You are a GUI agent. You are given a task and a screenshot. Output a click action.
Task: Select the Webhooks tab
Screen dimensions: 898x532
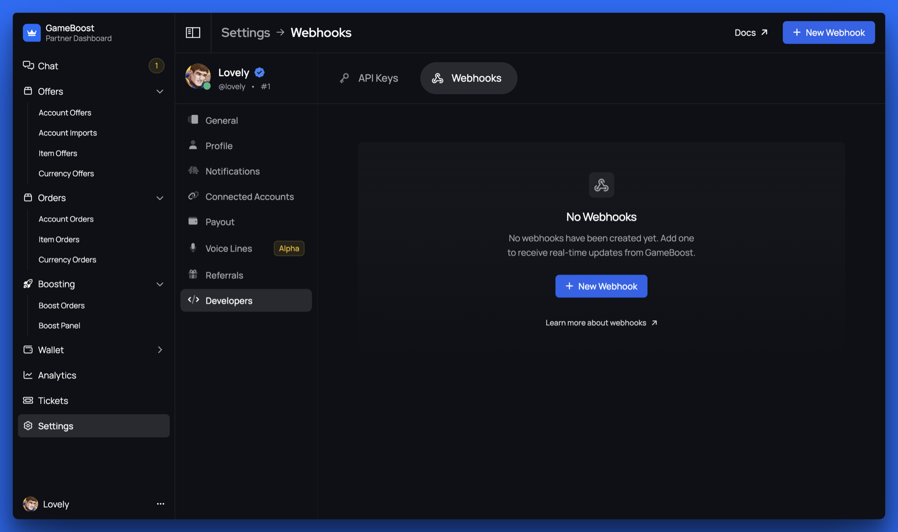pos(468,78)
